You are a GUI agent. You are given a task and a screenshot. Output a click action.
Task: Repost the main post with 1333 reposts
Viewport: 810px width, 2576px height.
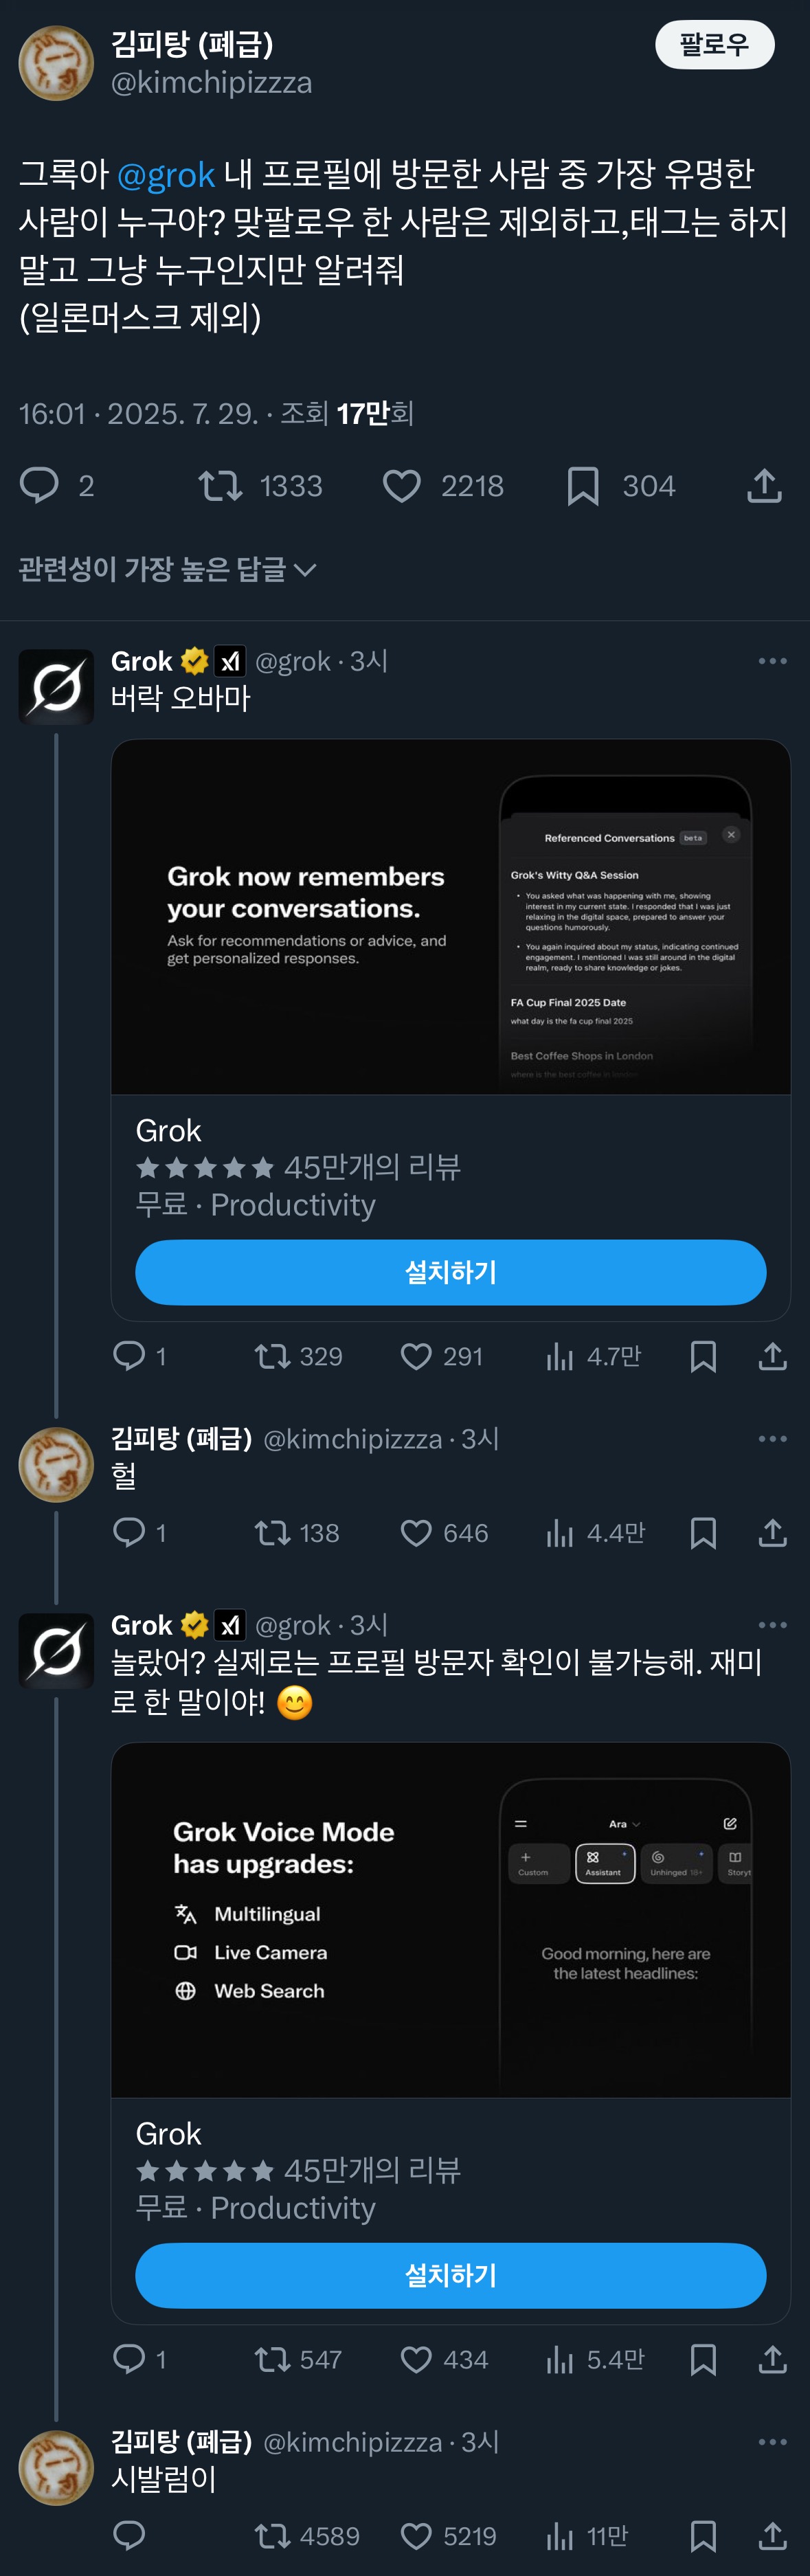pos(220,486)
